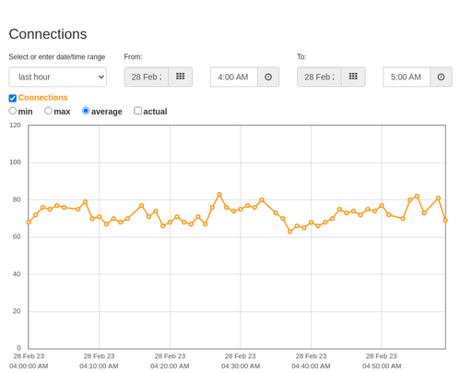The image size is (461, 372).
Task: Click the lowest dip data point near 04:37
Action: pyautogui.click(x=290, y=232)
